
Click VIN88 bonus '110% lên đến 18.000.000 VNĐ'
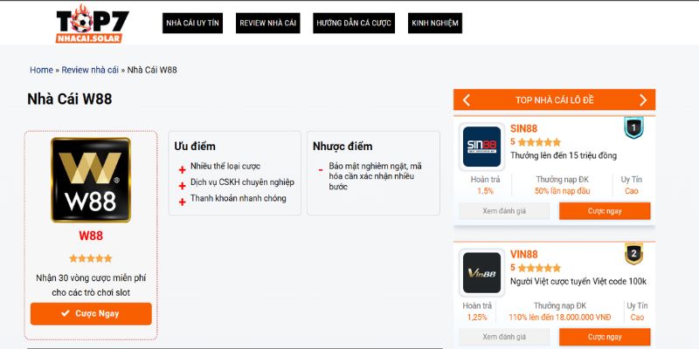tap(560, 318)
